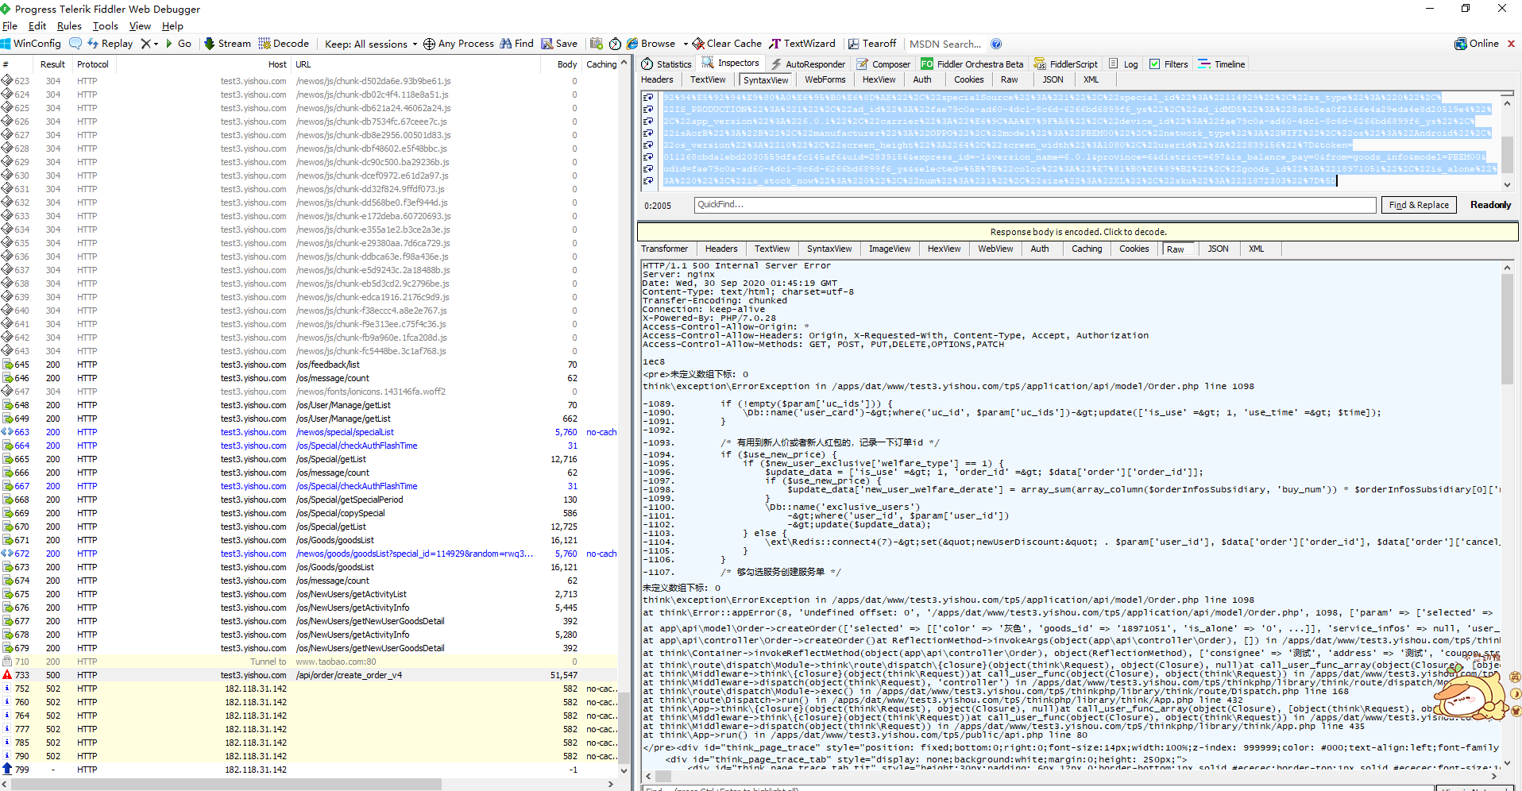The image size is (1522, 791).
Task: Click the Find & Replace button
Action: pyautogui.click(x=1419, y=205)
